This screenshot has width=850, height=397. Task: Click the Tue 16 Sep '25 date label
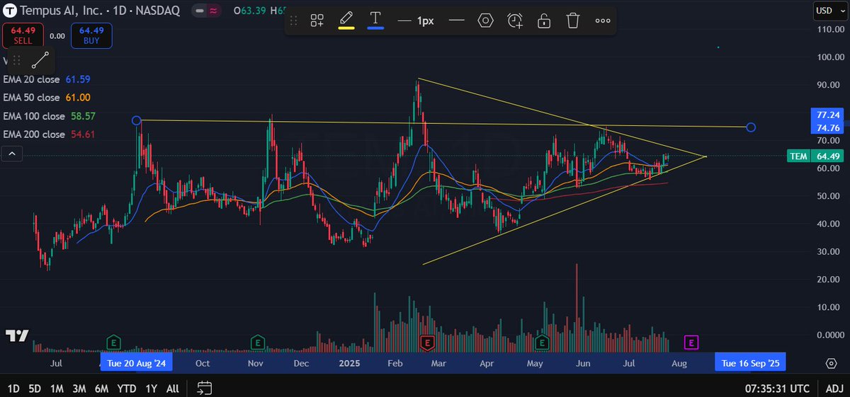[x=750, y=363]
